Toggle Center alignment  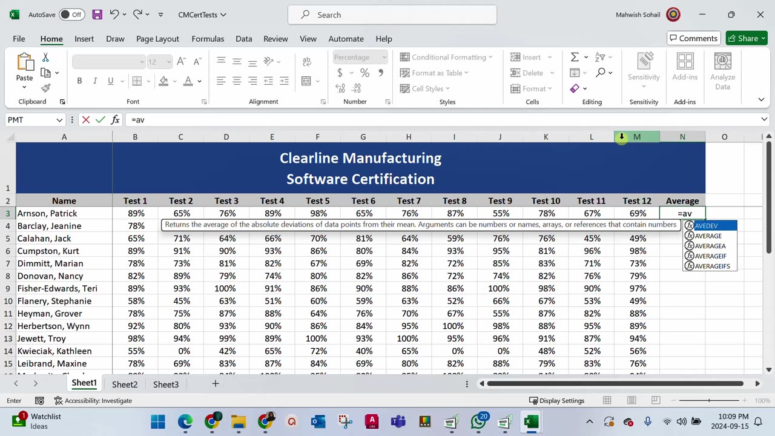click(x=237, y=81)
